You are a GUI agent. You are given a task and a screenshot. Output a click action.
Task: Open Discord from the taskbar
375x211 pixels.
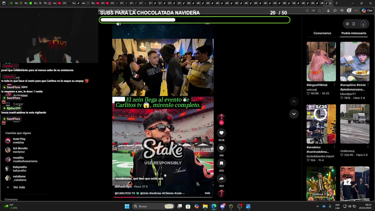point(222,206)
